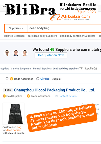The height and width of the screenshot is (144, 101).
Task: Open the Suppliers search category dropdown
Action: [16, 28]
